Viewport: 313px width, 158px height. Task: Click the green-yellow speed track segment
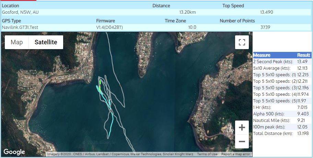(x=100, y=87)
